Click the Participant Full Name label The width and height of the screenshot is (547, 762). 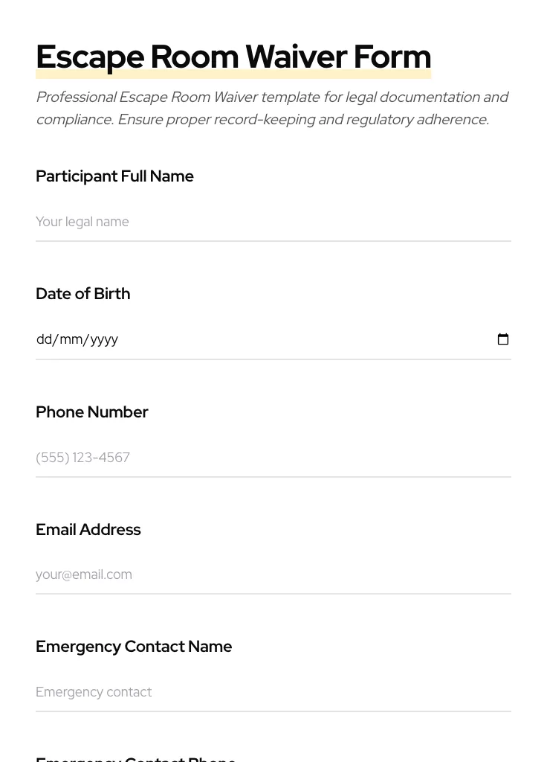coord(114,176)
